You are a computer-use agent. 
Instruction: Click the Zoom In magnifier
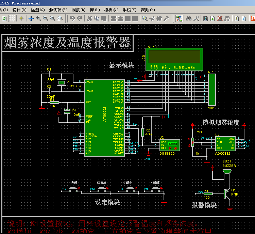coord(38,18)
